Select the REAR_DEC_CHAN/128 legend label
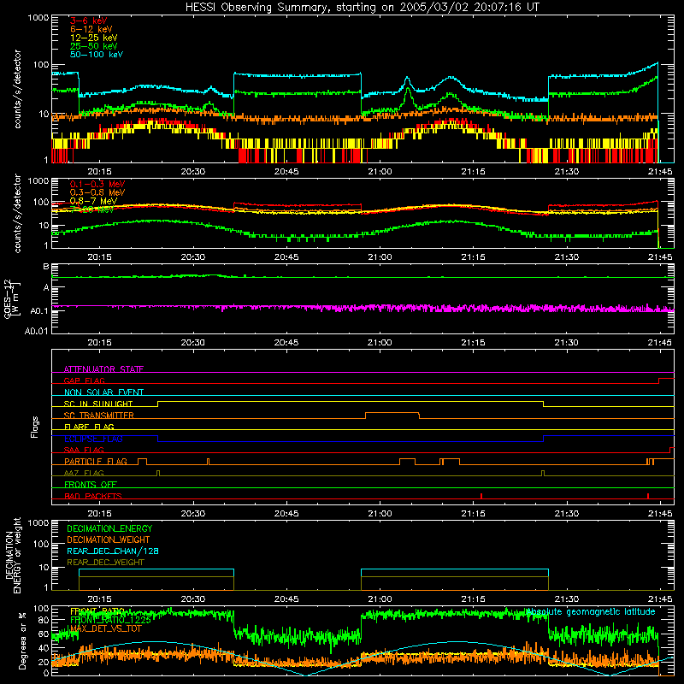Image resolution: width=684 pixels, height=684 pixels. (x=113, y=551)
